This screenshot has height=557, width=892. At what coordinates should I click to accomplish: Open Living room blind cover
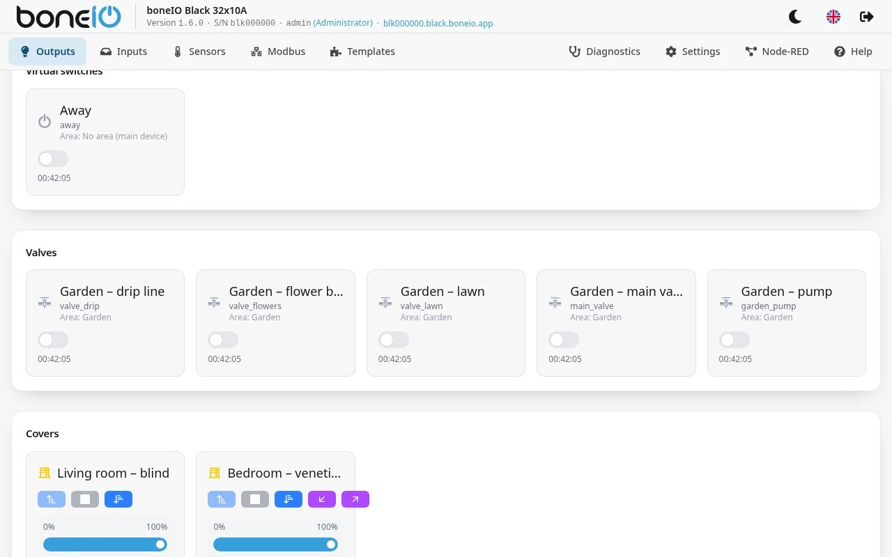pyautogui.click(x=52, y=499)
